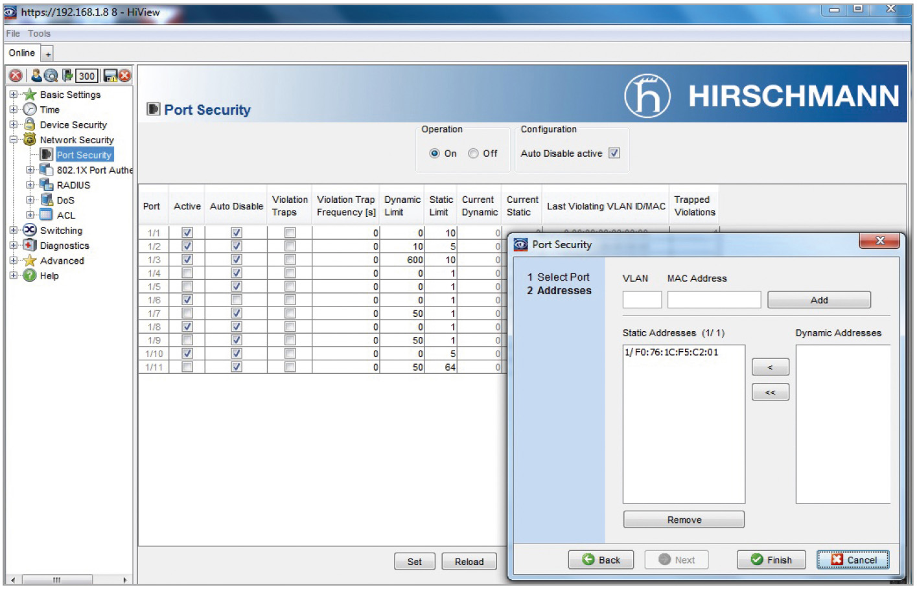Viewport: 917px width, 589px height.
Task: Open the Tools menu
Action: pyautogui.click(x=39, y=34)
